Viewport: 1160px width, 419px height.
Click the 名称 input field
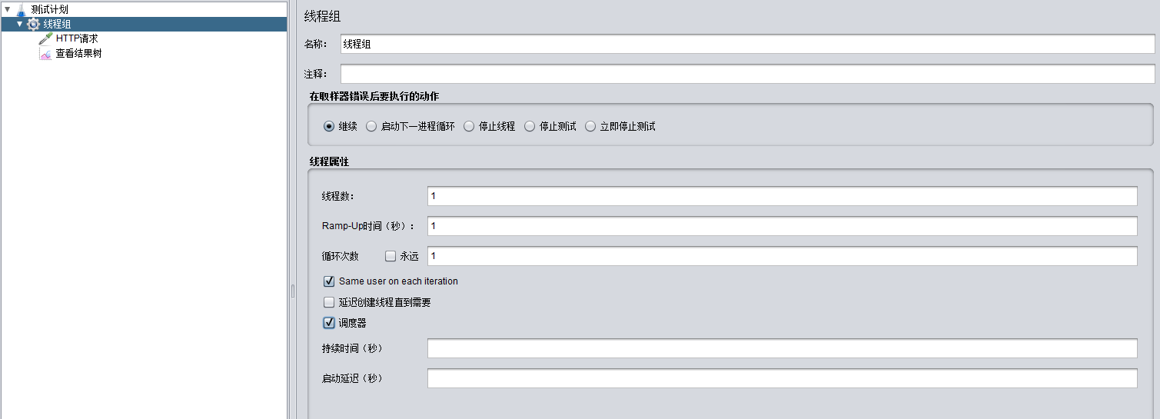tap(747, 45)
